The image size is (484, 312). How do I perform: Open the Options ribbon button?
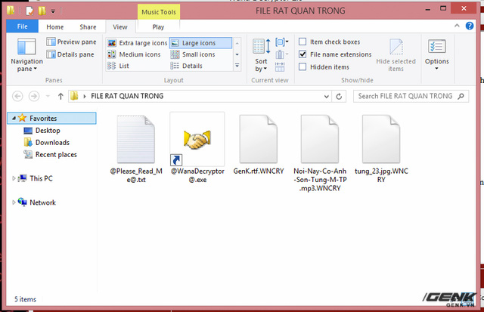pos(437,54)
